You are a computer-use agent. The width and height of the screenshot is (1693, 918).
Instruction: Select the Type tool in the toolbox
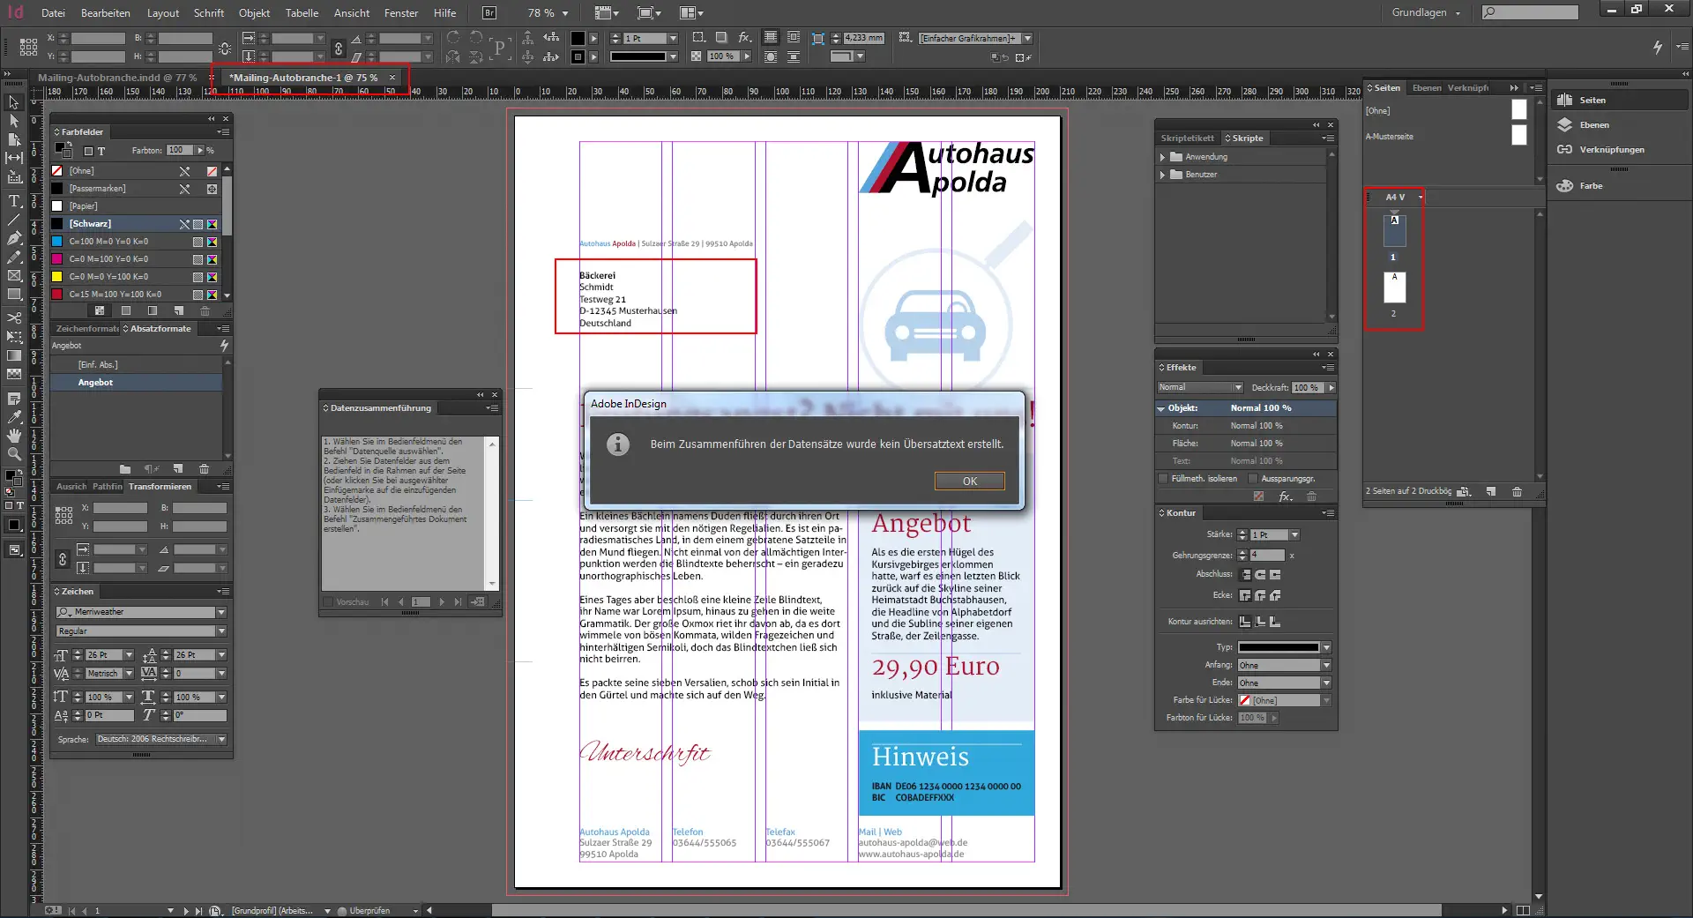coord(14,201)
